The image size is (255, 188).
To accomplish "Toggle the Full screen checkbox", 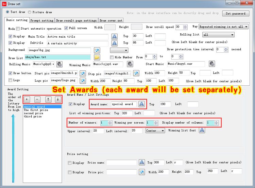I will (x=67, y=28).
